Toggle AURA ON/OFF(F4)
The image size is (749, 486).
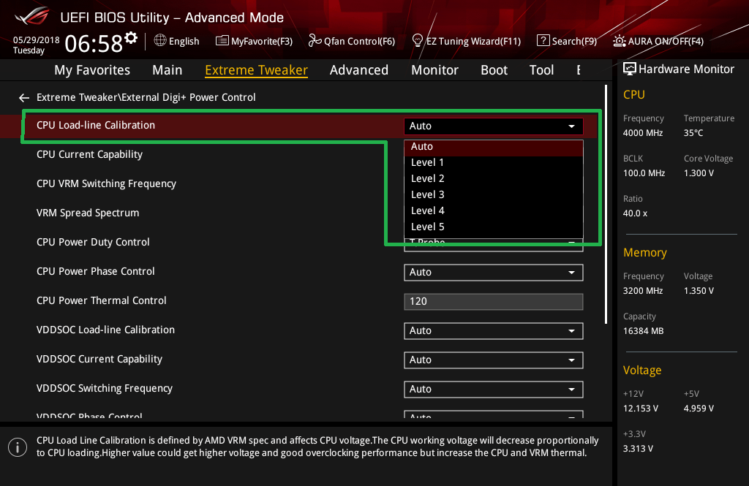(658, 41)
